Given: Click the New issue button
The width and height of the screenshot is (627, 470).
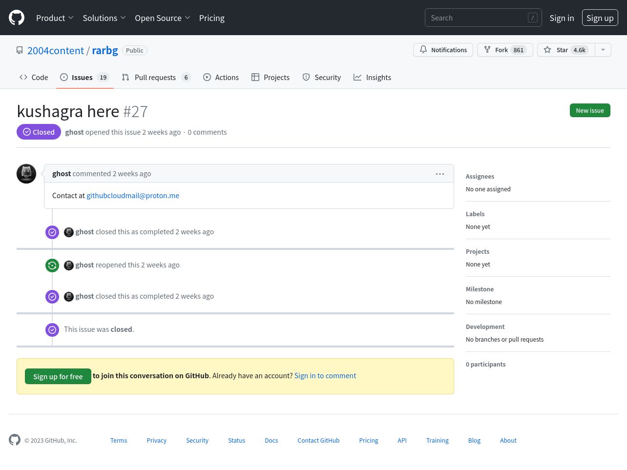Looking at the screenshot, I should 590,110.
